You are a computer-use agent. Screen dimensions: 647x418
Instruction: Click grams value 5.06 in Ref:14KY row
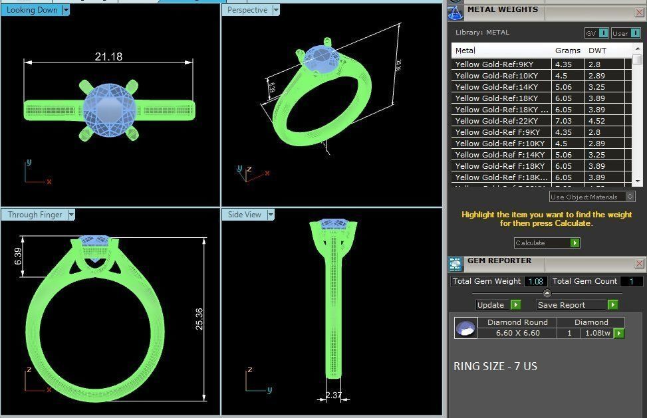[x=568, y=87]
